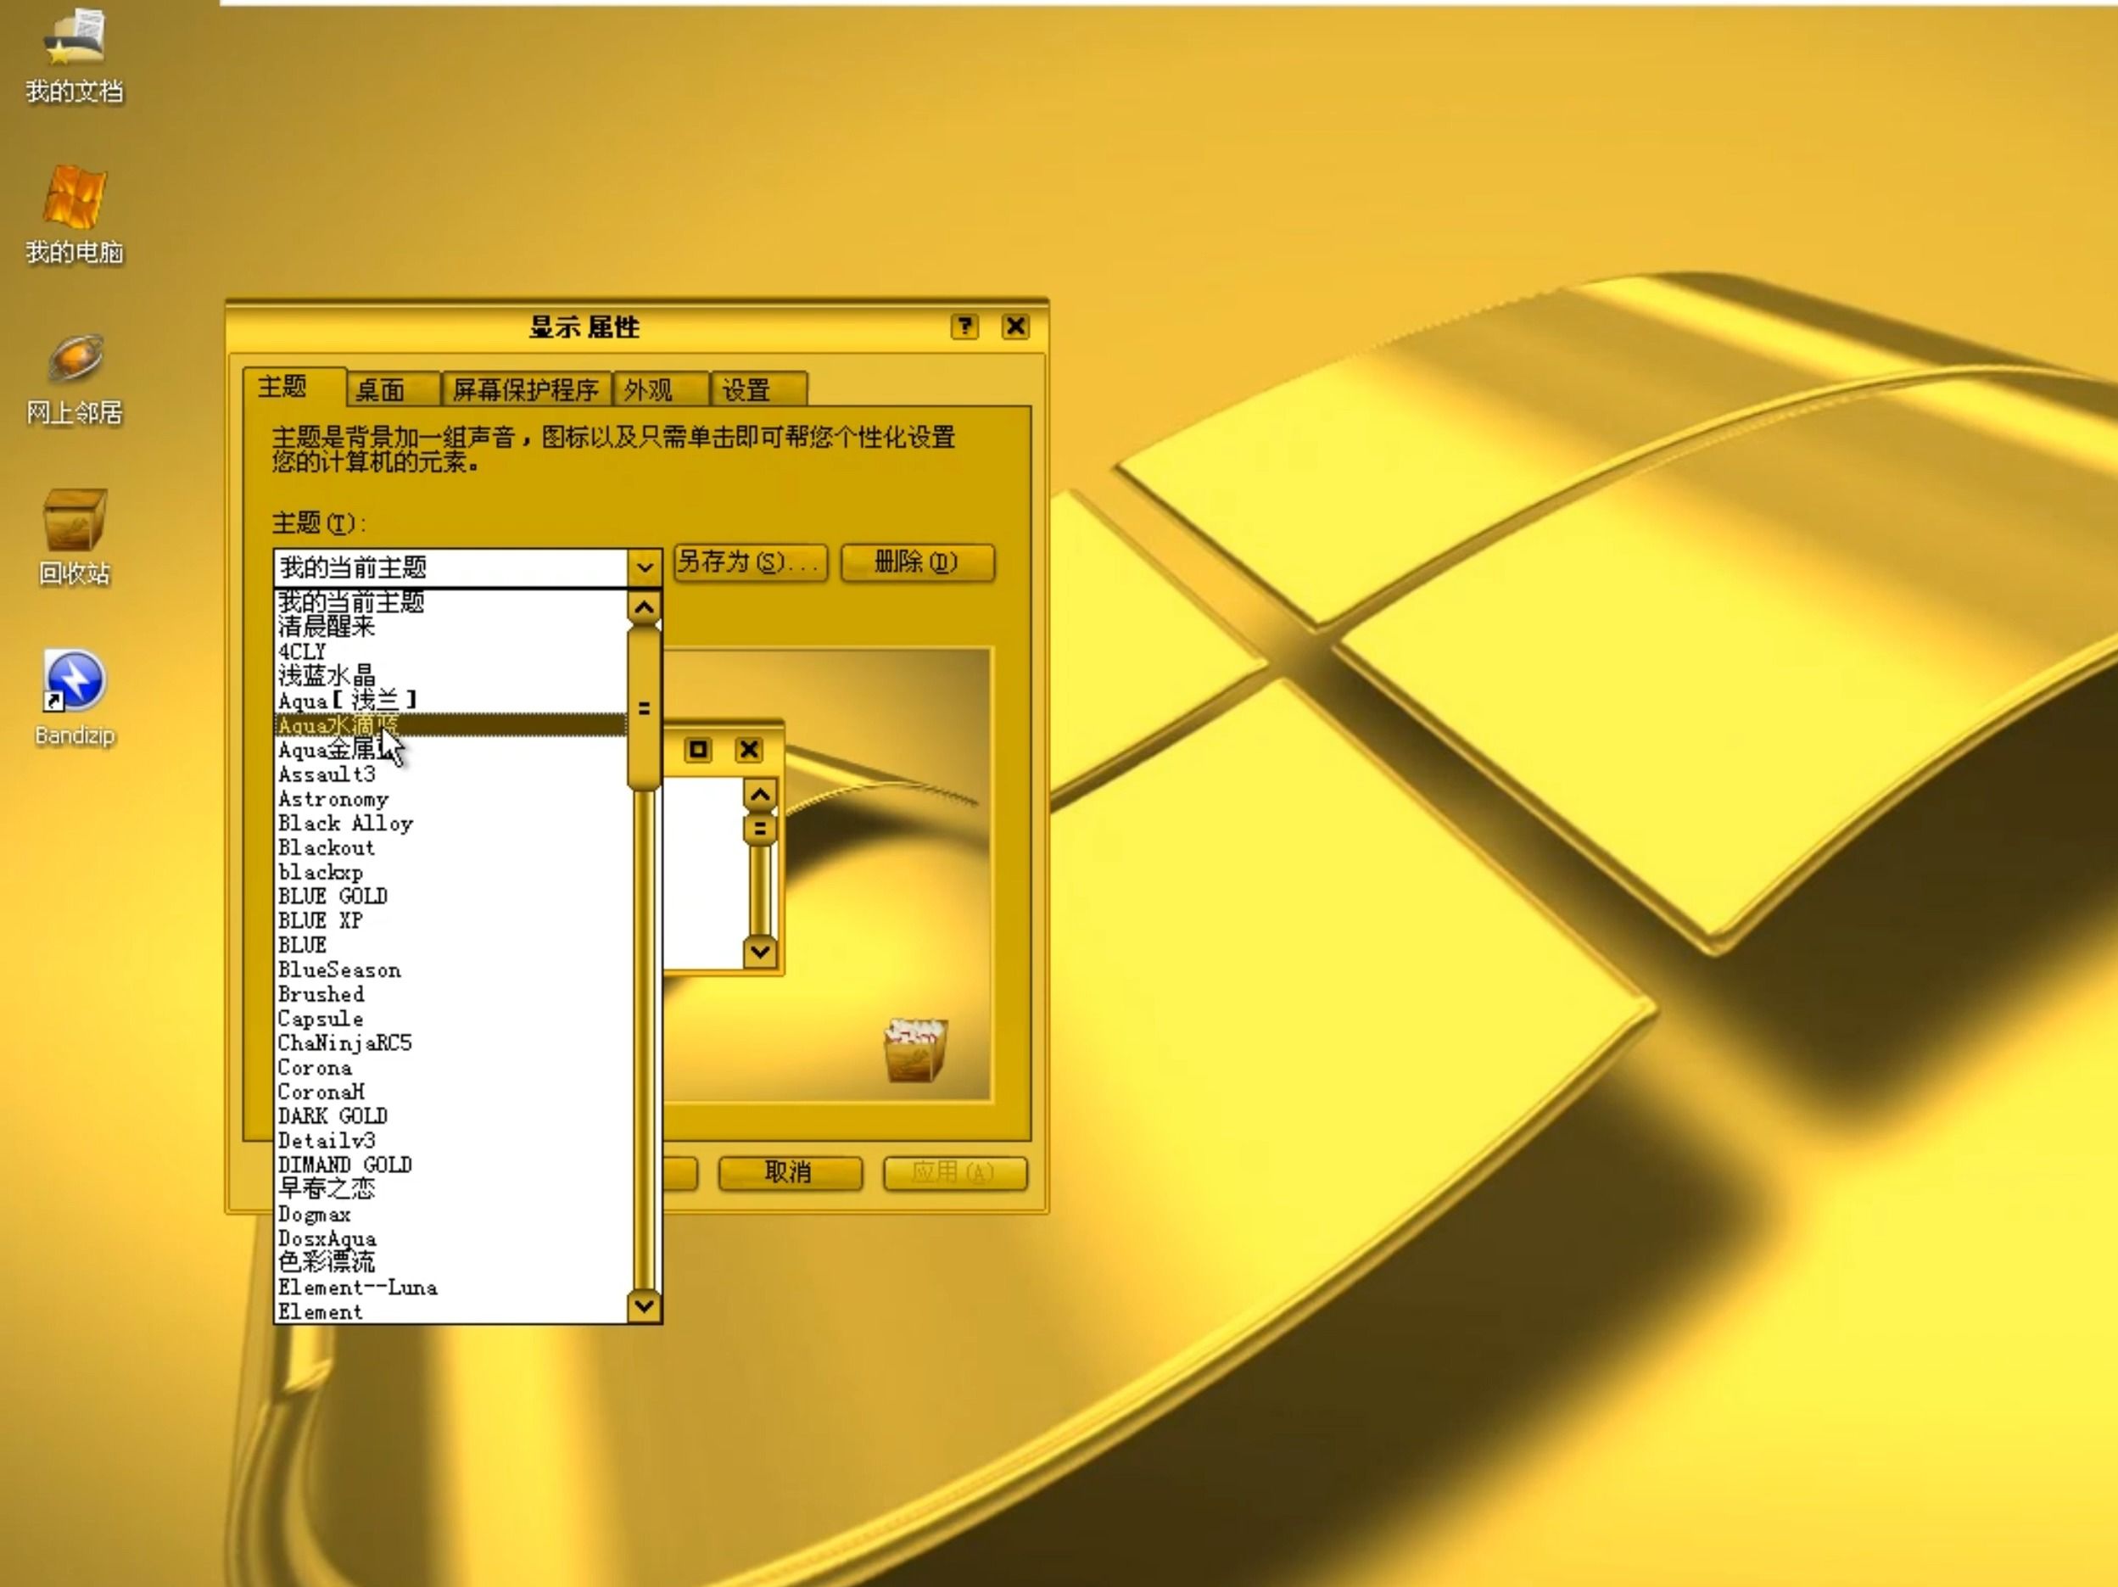
Task: Select the blackxp theme
Action: coord(451,872)
